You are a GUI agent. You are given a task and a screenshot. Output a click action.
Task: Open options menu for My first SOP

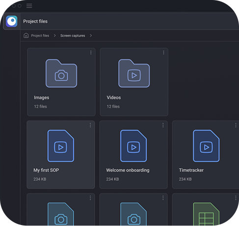point(90,125)
